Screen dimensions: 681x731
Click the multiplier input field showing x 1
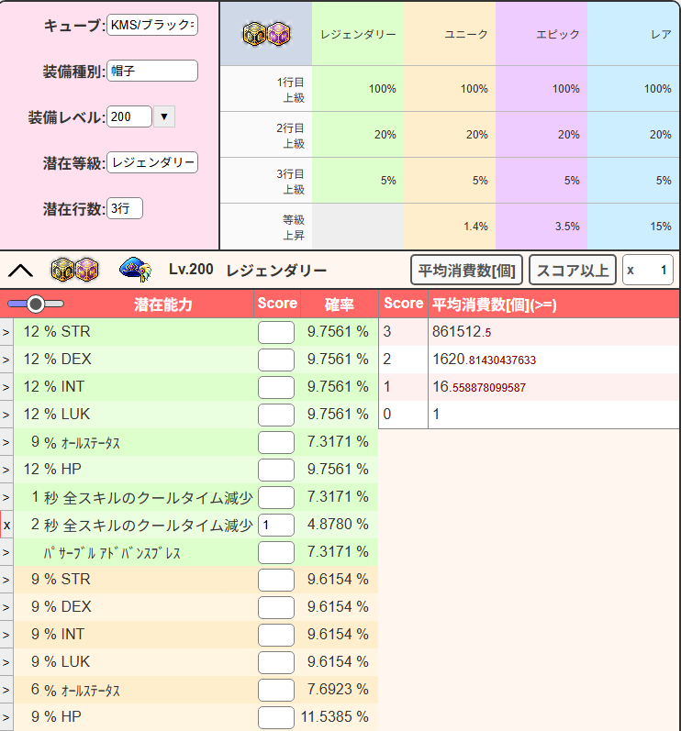(648, 270)
